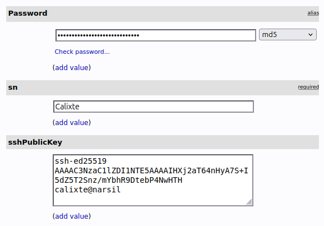This screenshot has width=324, height=226.
Task: Click the sn attribute heading
Action: [13, 87]
